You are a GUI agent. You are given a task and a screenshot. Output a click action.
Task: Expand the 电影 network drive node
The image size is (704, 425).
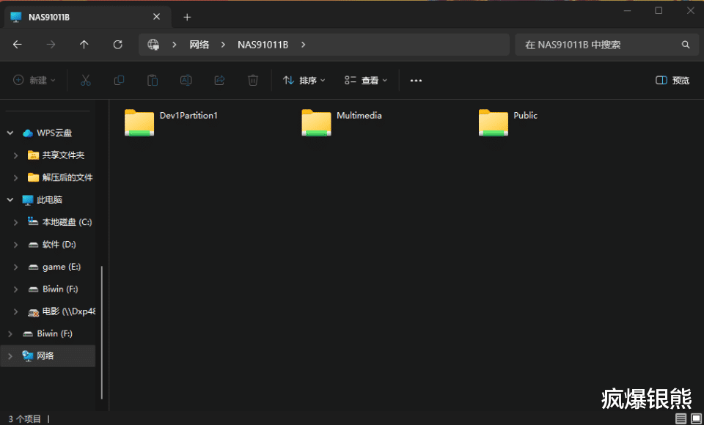[x=15, y=311]
